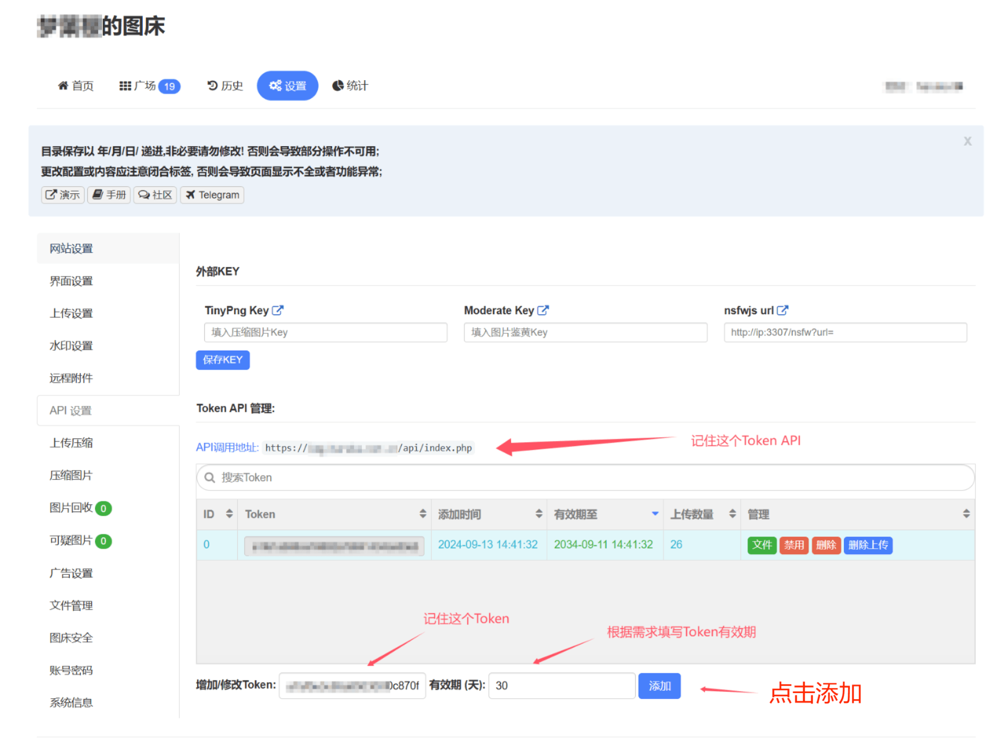Focus the 搜索Token search box

tap(585, 478)
